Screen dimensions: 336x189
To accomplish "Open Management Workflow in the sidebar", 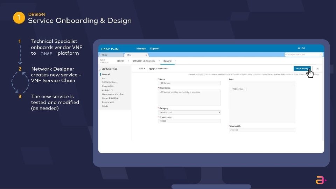I will click(113, 94).
